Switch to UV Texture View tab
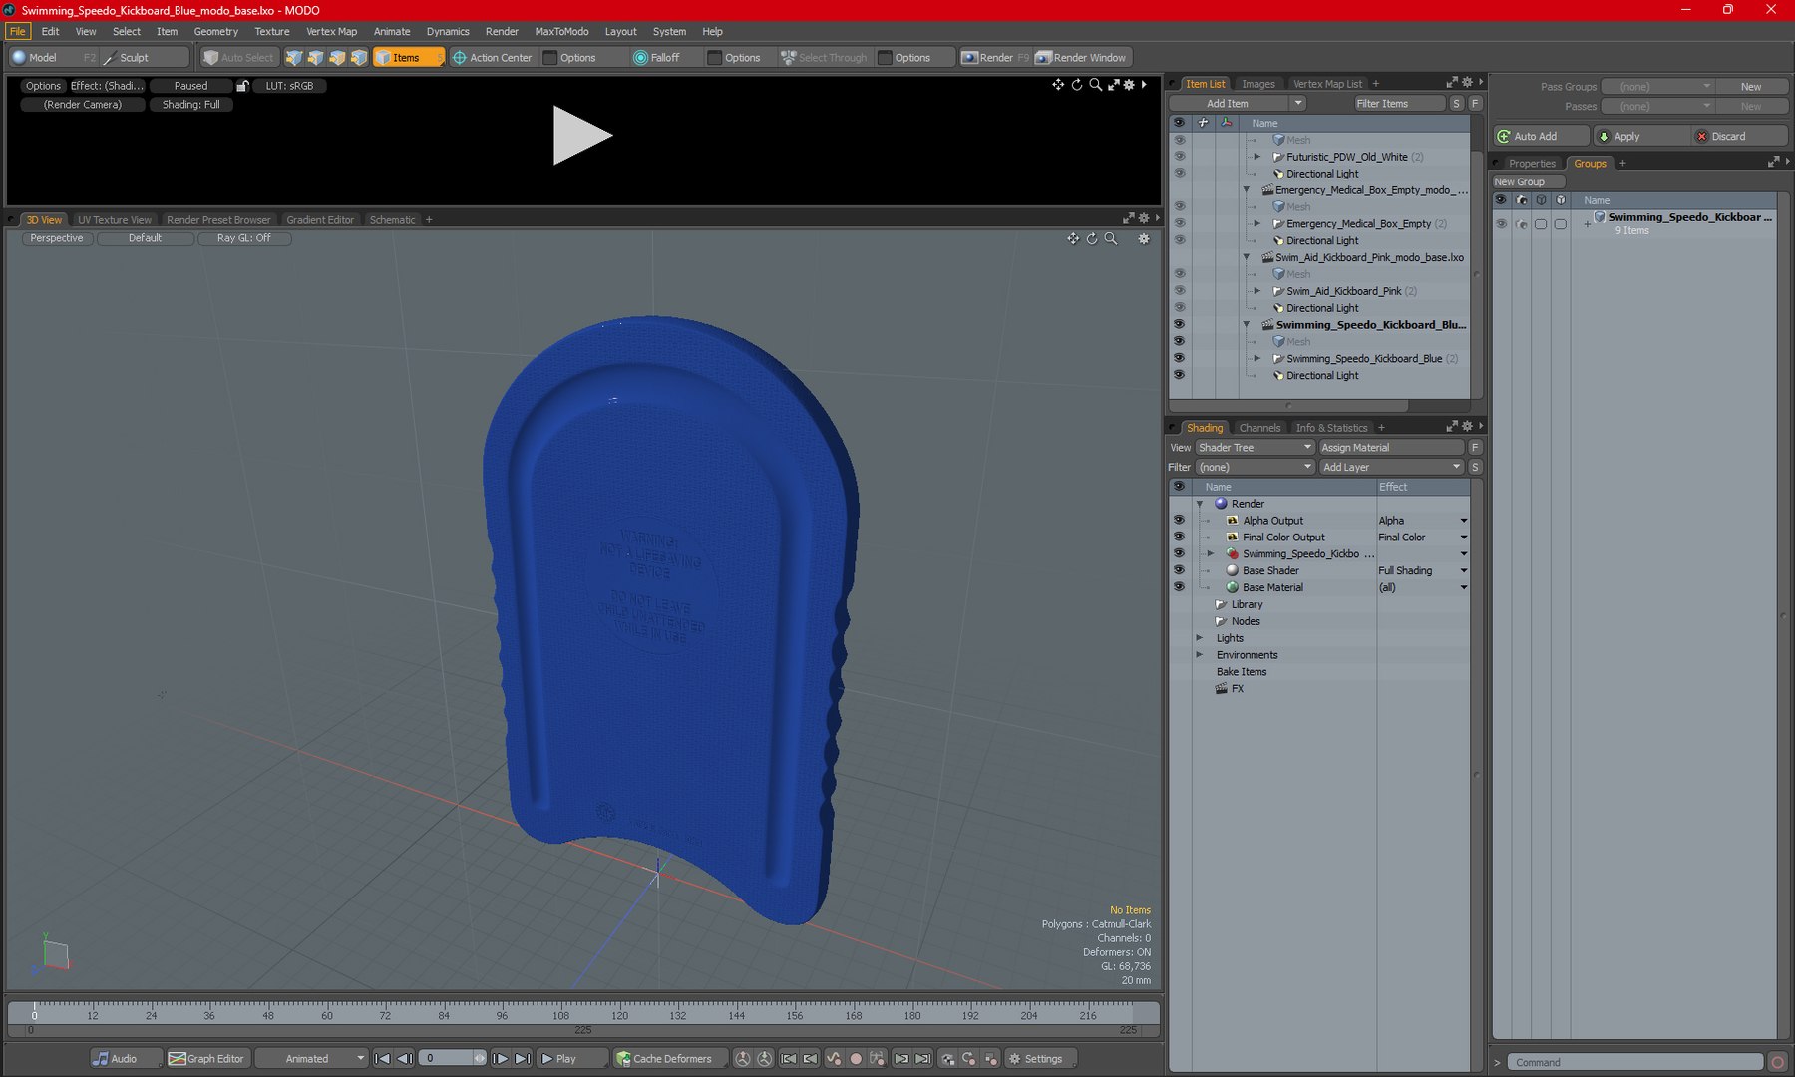This screenshot has width=1795, height=1077. click(x=115, y=220)
